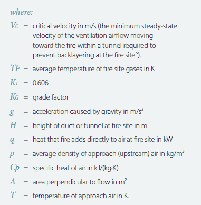This screenshot has width=201, height=205.
Task: Click the 'grade factor' definition text
Action: pos(51,97)
